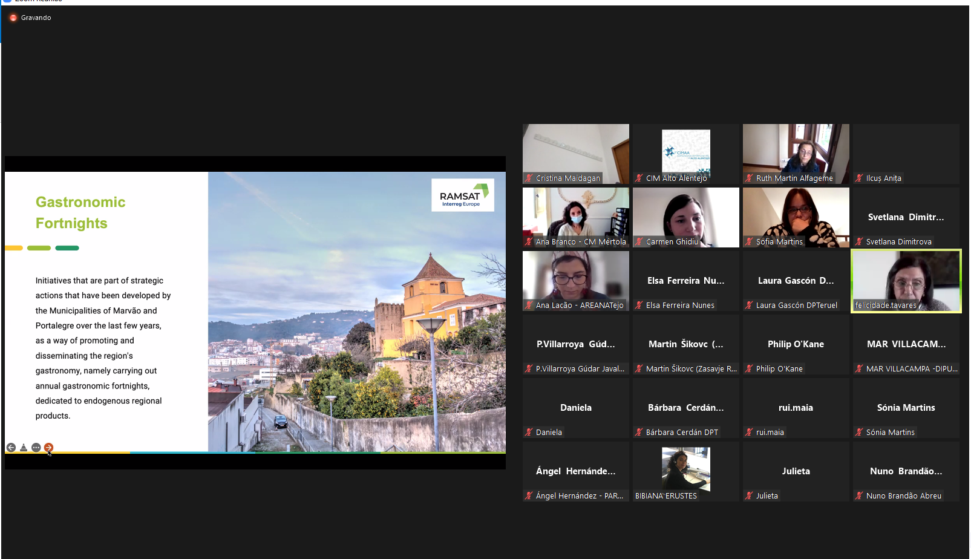This screenshot has height=559, width=971.
Task: Click P.Villarroya Gúdar muted mic icon
Action: tap(529, 368)
